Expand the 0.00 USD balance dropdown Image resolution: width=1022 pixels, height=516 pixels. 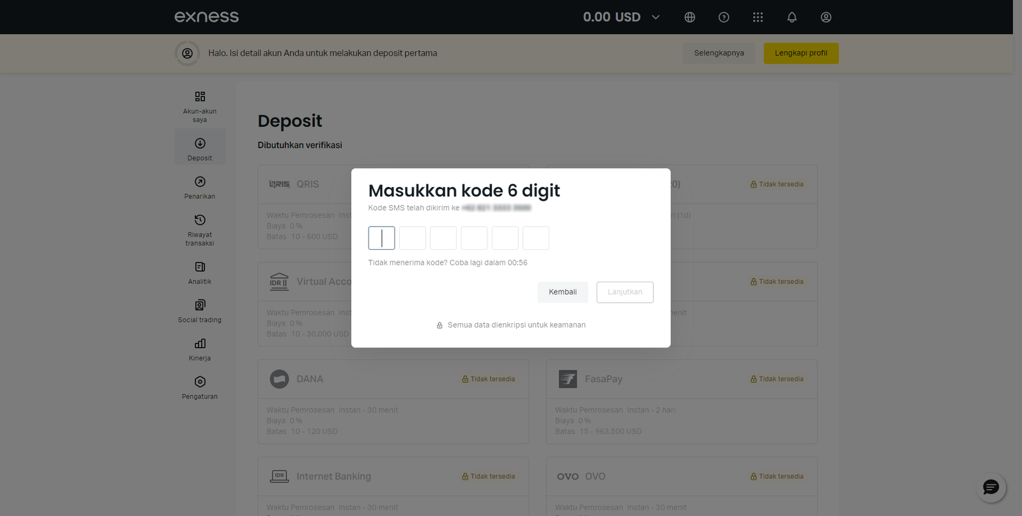[x=655, y=17]
